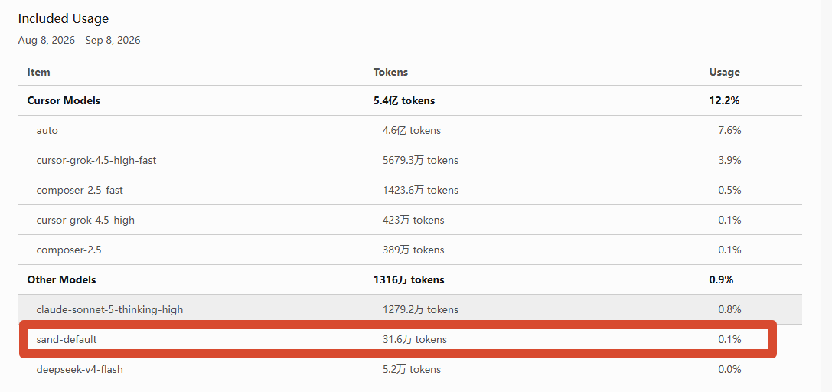Click the 0.5% usage cell
This screenshot has height=392, width=832.
[x=729, y=190]
